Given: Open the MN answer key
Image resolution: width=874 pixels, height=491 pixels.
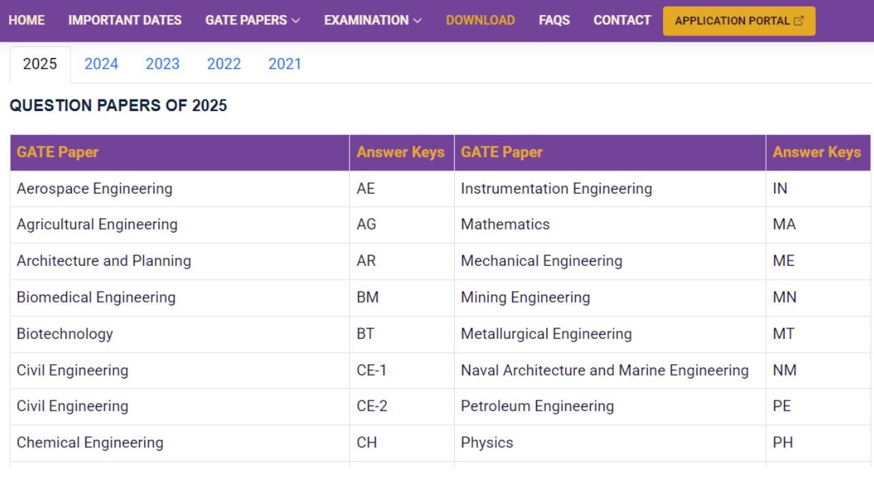Looking at the screenshot, I should tap(785, 298).
